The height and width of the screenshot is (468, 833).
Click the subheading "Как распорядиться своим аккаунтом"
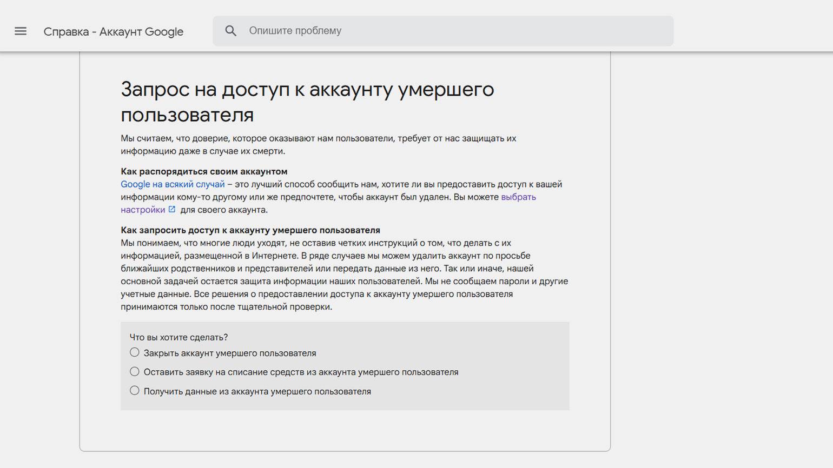coord(204,171)
